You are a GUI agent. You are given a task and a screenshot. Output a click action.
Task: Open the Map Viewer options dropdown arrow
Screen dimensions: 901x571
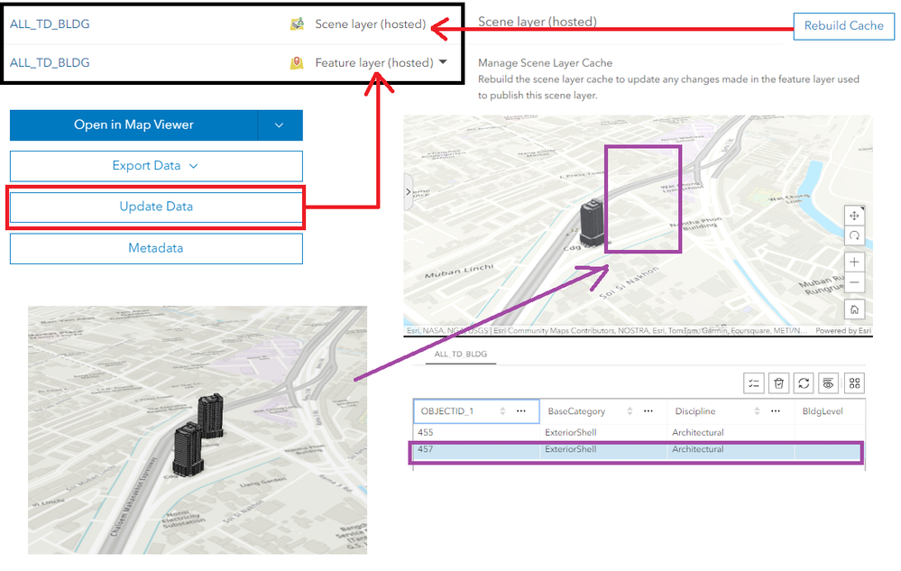point(280,125)
